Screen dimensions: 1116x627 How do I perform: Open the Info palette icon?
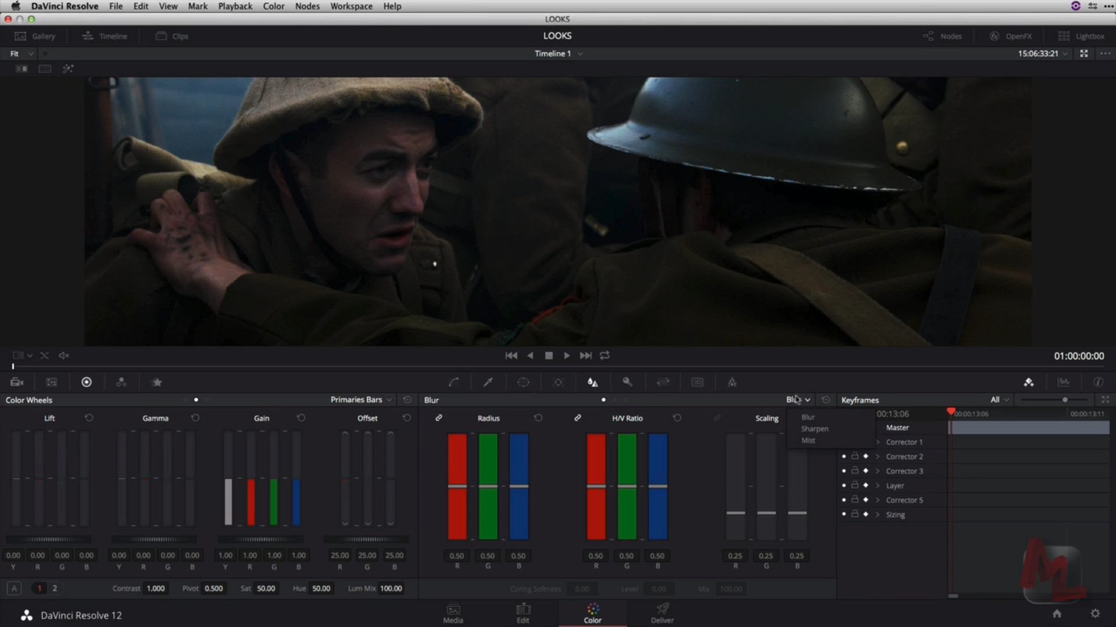1098,382
